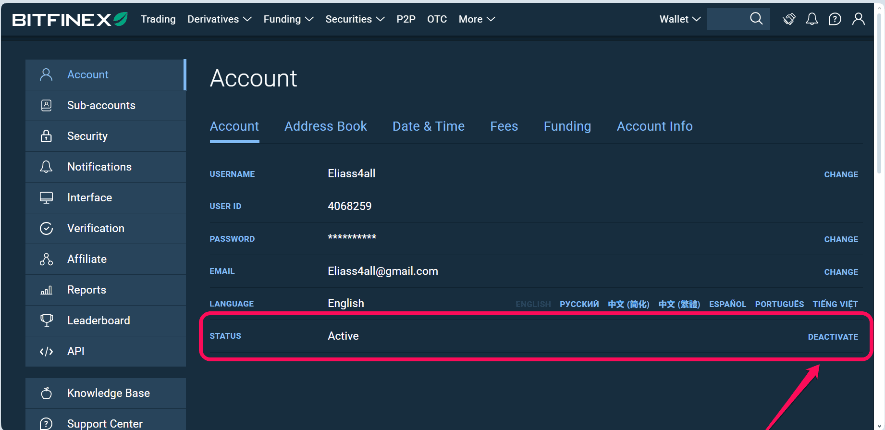Click the Account person icon in sidebar

[46, 74]
